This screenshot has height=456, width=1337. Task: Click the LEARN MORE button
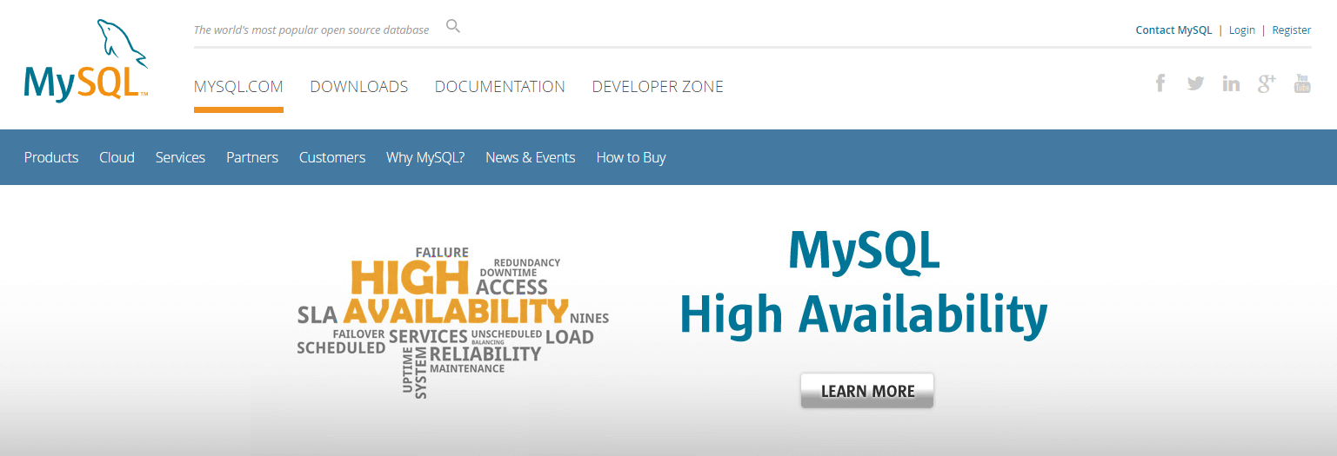coord(867,391)
